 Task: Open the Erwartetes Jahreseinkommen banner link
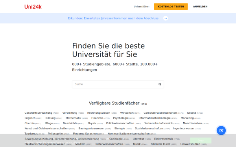click(x=113, y=18)
